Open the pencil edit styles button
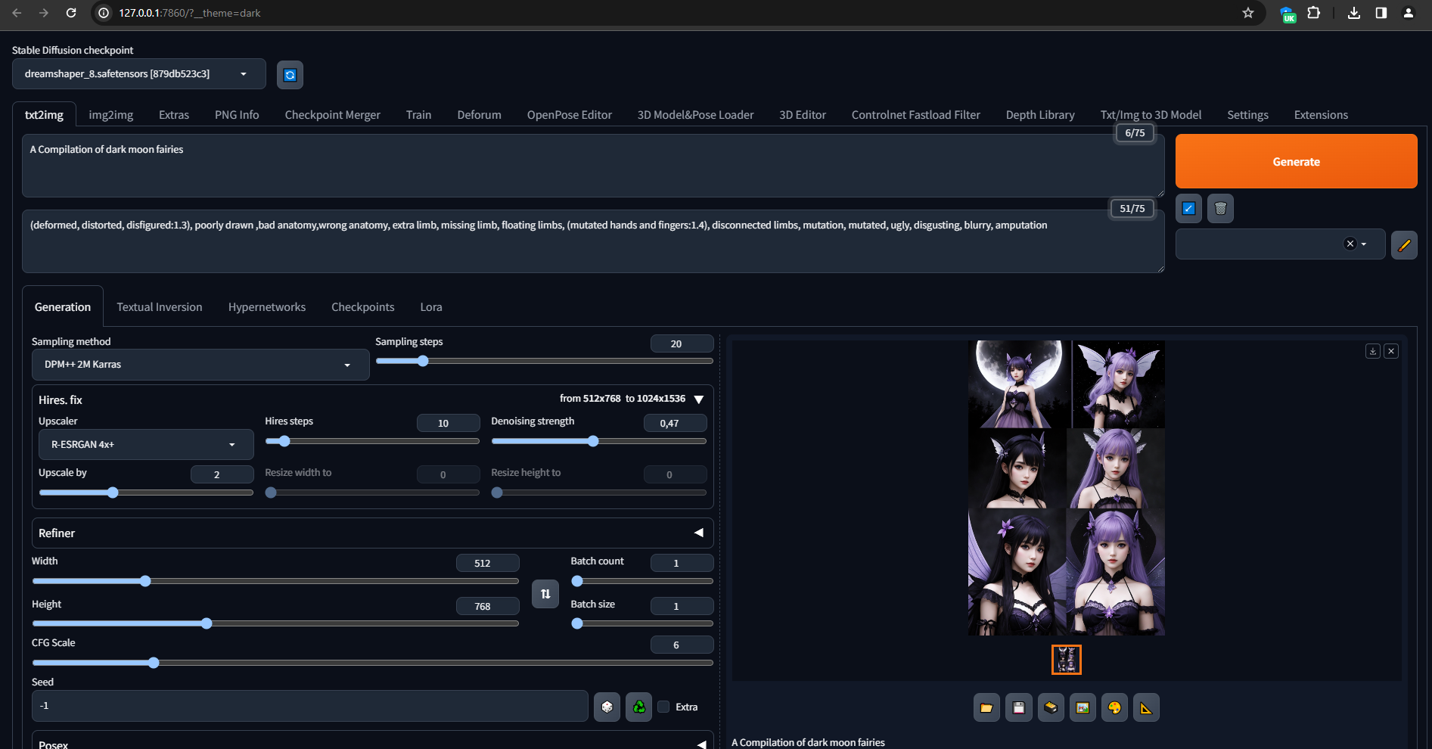The image size is (1432, 749). (x=1404, y=245)
